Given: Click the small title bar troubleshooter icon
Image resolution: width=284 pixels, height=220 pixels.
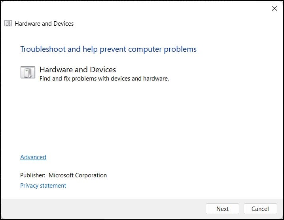Looking at the screenshot, I should point(8,23).
